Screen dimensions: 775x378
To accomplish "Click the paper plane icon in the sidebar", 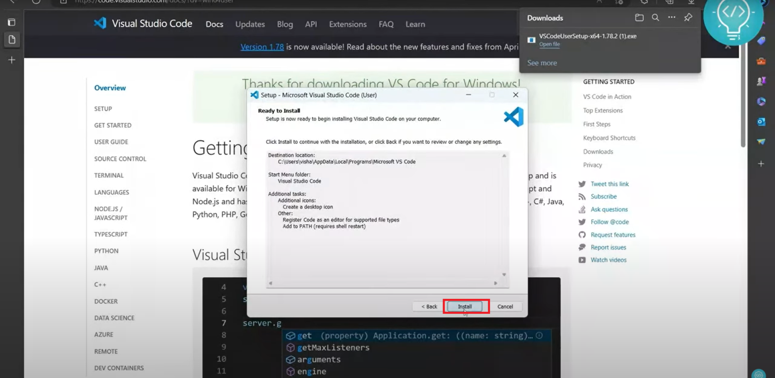I will point(762,141).
